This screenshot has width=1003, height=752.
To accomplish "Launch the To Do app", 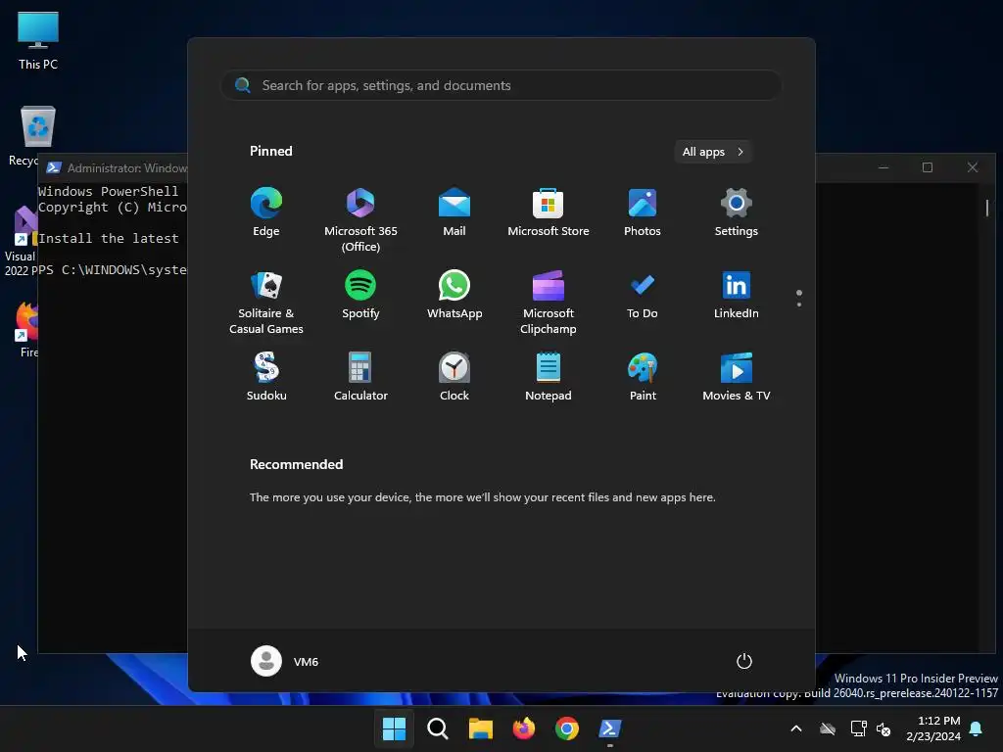I will click(x=643, y=294).
